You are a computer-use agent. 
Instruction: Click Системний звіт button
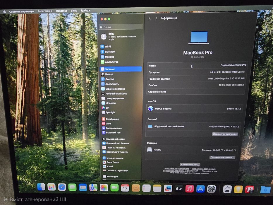coord(190,165)
